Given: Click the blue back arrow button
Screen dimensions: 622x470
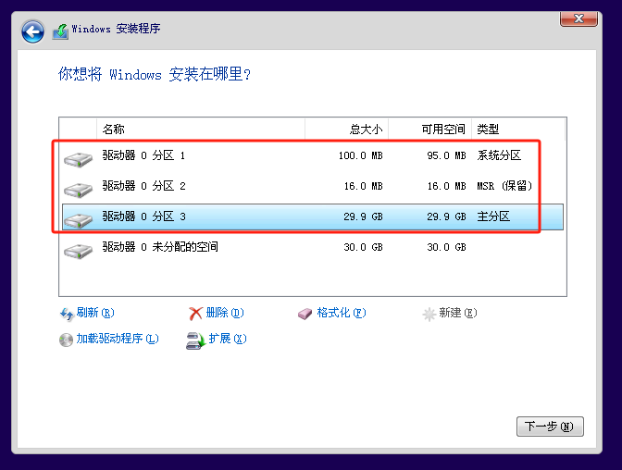Looking at the screenshot, I should coord(33,32).
